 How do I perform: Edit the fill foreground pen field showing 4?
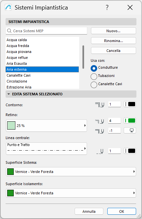114,121
